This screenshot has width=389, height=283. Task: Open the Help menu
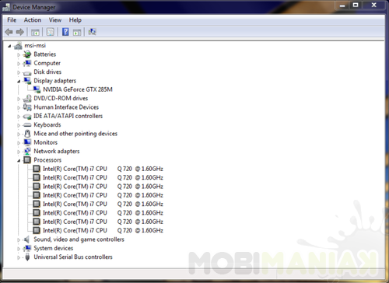[x=75, y=20]
